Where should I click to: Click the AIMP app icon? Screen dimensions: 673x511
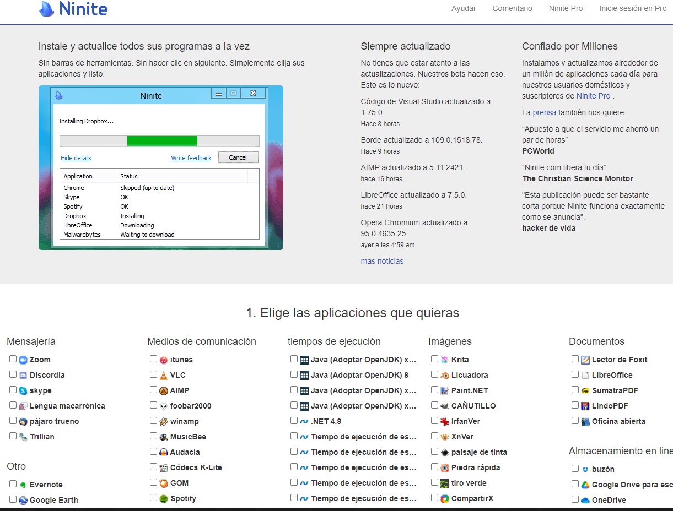pos(164,390)
